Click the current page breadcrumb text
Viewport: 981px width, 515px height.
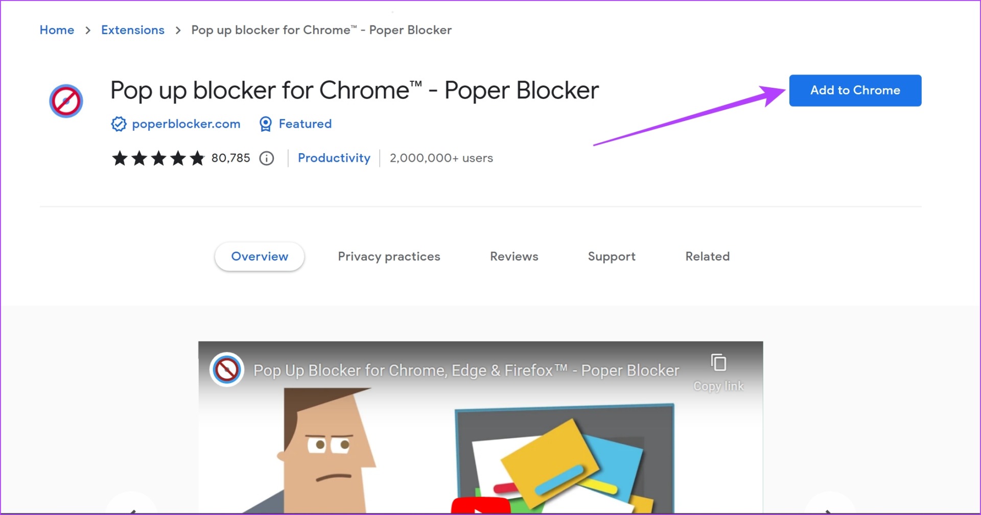coord(321,30)
